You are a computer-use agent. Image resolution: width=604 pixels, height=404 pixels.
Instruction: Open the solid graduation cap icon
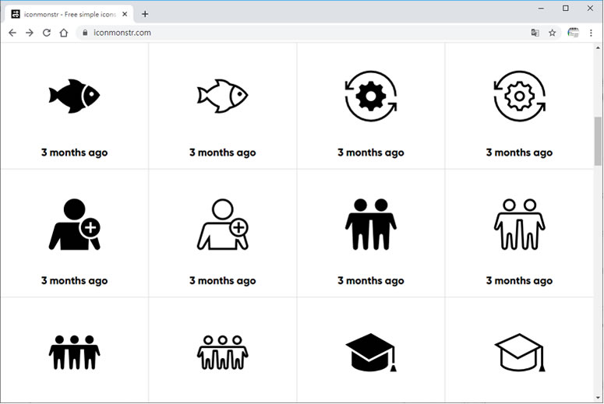click(x=370, y=353)
